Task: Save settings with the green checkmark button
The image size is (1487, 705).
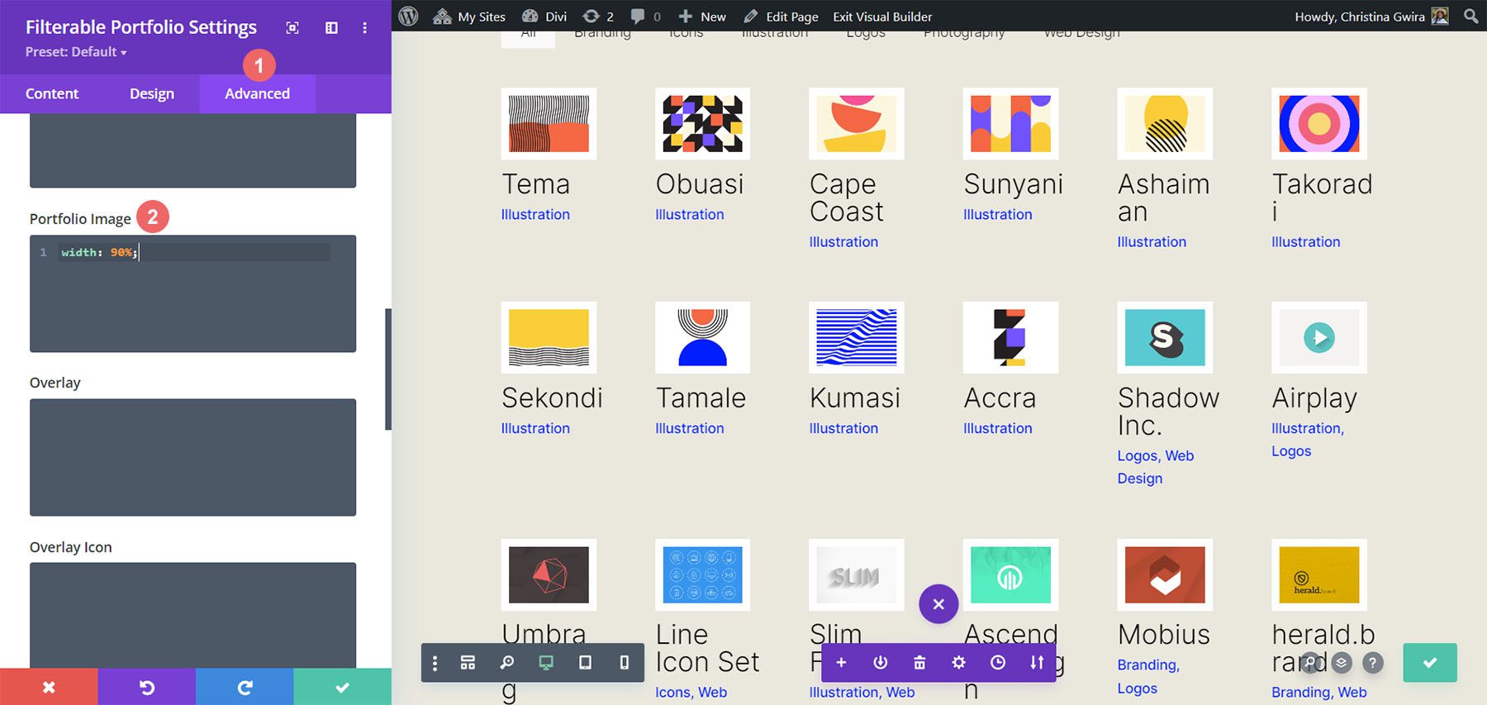Action: 342,687
